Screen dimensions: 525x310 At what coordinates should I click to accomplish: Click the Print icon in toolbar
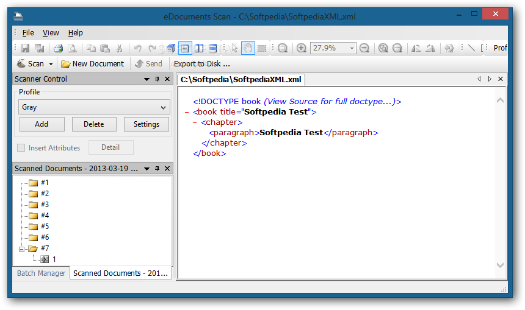pos(58,48)
